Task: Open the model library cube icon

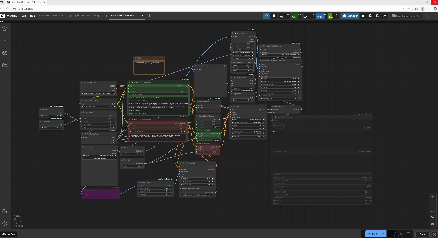Action: [5, 53]
